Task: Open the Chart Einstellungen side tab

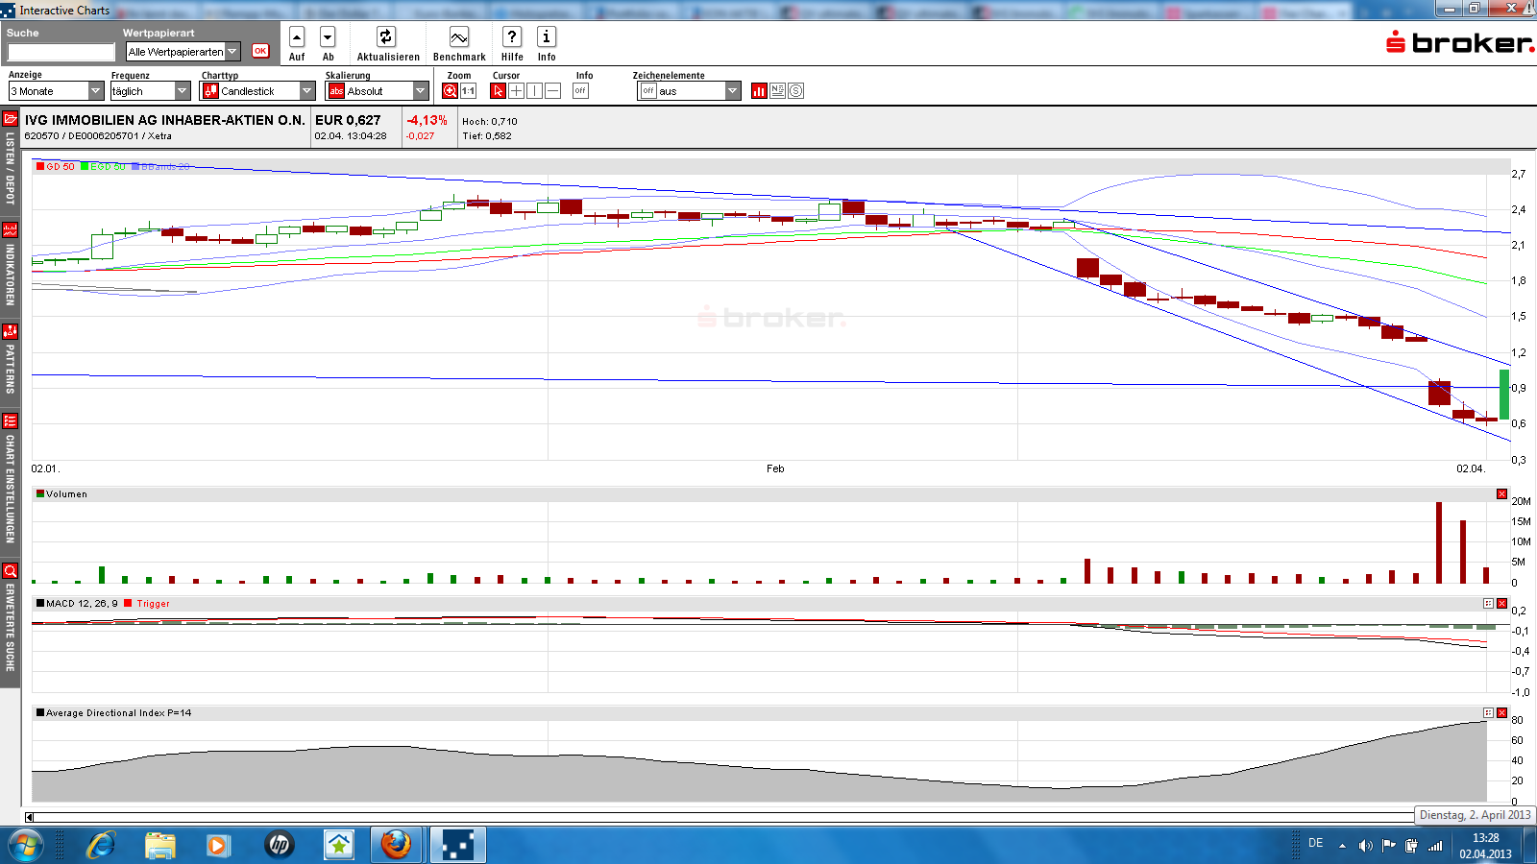Action: pyautogui.click(x=10, y=478)
